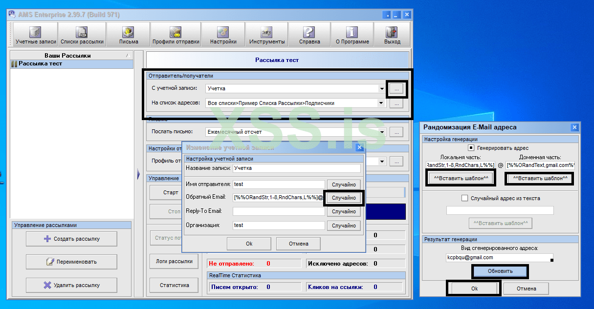This screenshot has height=309, width=594.
Task: Open Настройки toolbar section
Action: [x=223, y=34]
